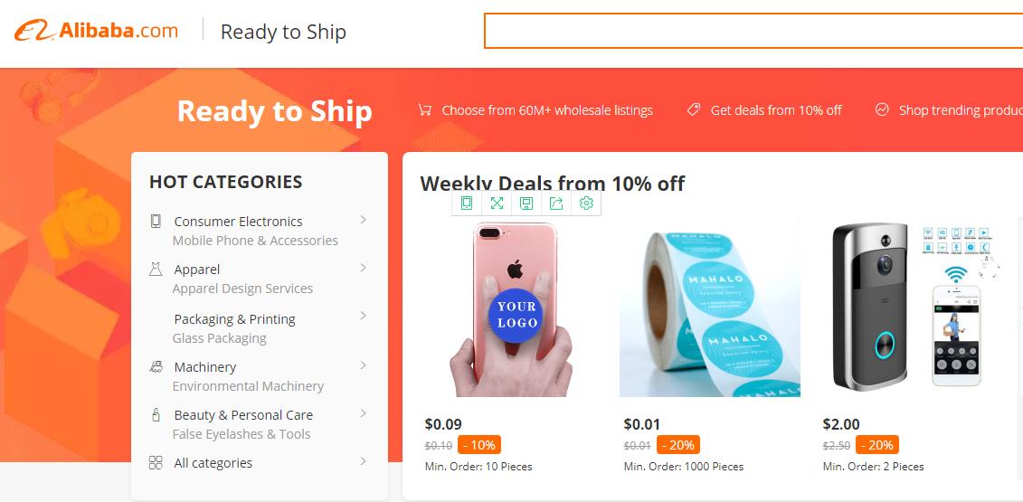Viewport: 1023px width, 502px height.
Task: Expand the Packaging & Printing arrow
Action: [363, 316]
